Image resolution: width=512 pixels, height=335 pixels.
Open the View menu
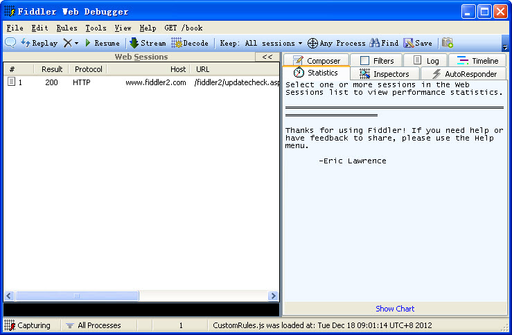(x=123, y=28)
